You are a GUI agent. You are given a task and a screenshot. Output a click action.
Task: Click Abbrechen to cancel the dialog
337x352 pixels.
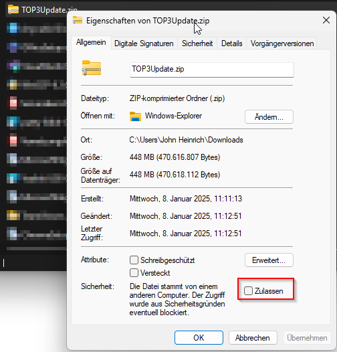pos(253,337)
